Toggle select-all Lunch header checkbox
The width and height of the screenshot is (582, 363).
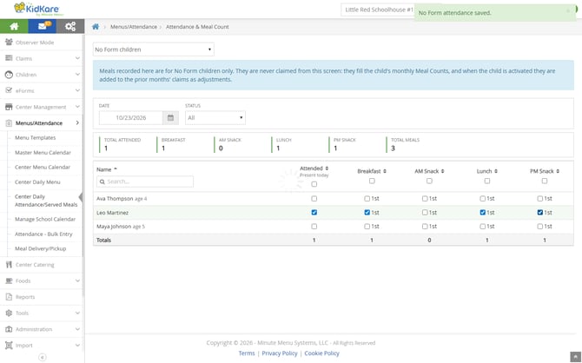(487, 181)
